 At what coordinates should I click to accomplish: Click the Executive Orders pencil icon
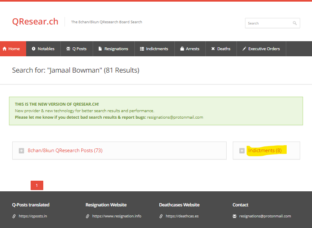click(x=244, y=49)
